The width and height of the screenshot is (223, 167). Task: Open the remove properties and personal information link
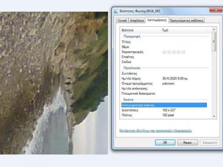(156, 131)
